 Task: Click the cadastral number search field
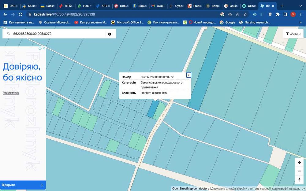pyautogui.click(x=58, y=34)
